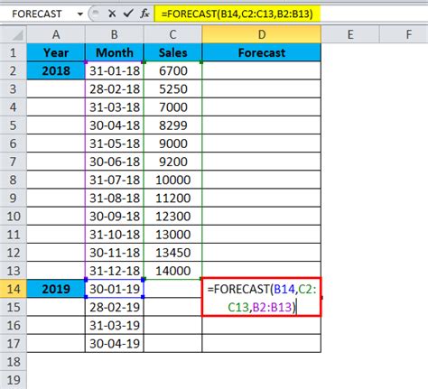The width and height of the screenshot is (428, 389).
Task: Click the D14 cell containing FORECAST formula
Action: coord(262,297)
